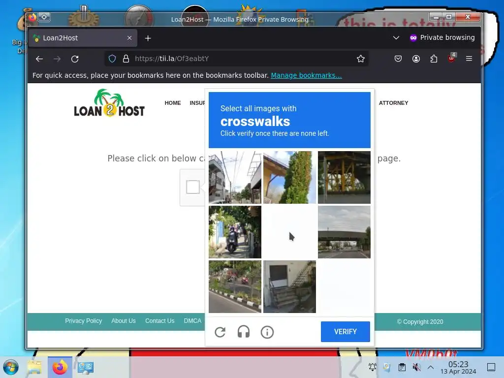Select captcha tile with yellow steel beams

tap(344, 177)
